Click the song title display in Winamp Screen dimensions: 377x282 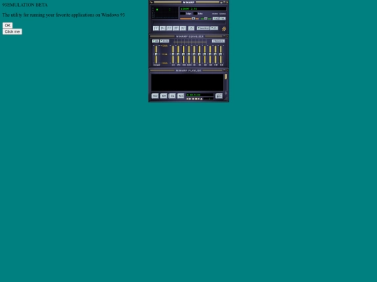pos(203,8)
